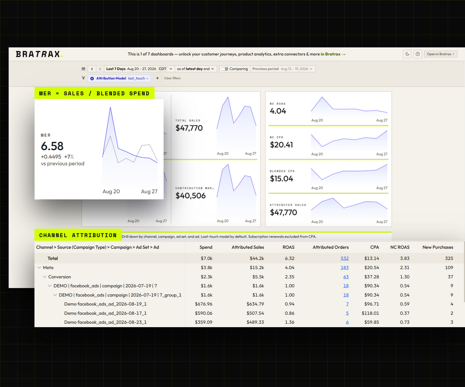Image resolution: width=465 pixels, height=387 pixels.
Task: Collapse the Conversion campaign type row
Action: [x=44, y=276]
